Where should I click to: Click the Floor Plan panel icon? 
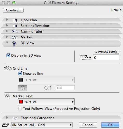[x=15, y=20]
